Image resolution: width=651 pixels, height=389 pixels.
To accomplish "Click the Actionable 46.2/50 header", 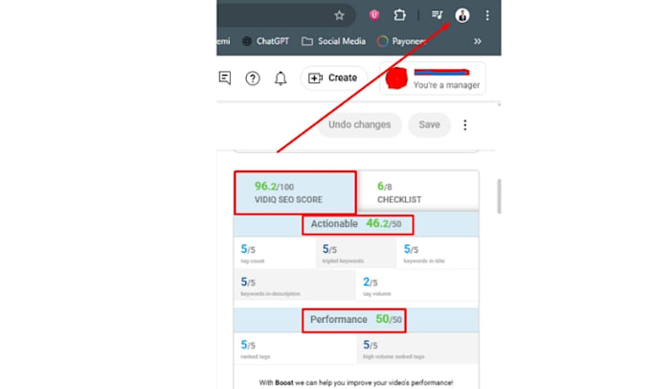I will pyautogui.click(x=356, y=224).
